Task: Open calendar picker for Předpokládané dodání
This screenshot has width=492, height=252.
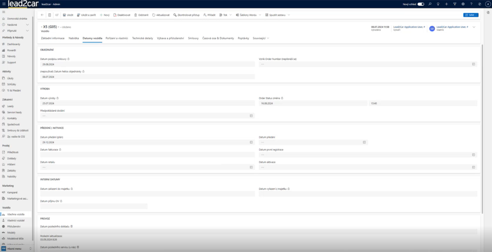Action: [251, 116]
